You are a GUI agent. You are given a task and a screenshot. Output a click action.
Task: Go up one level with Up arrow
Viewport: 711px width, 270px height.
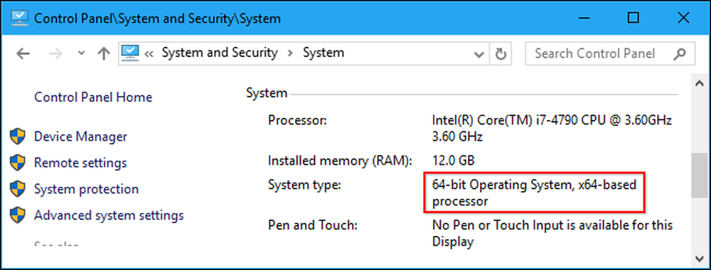[104, 54]
